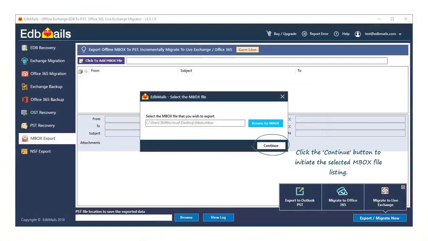Screen dimensions: 428x241
Task: Sort by the To column header
Action: 299,71
